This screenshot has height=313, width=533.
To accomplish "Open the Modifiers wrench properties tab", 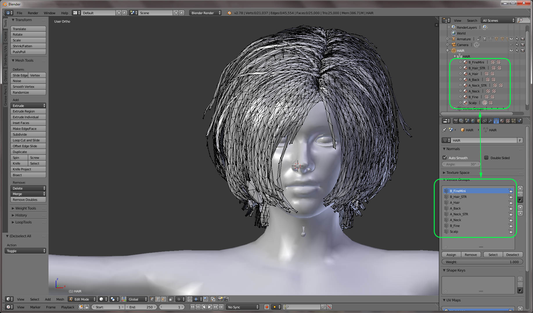I will click(490, 121).
